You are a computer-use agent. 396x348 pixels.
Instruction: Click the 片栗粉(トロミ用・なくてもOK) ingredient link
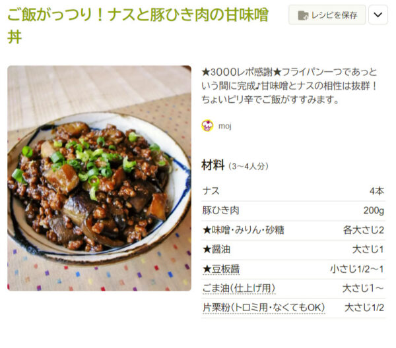[x=263, y=308]
